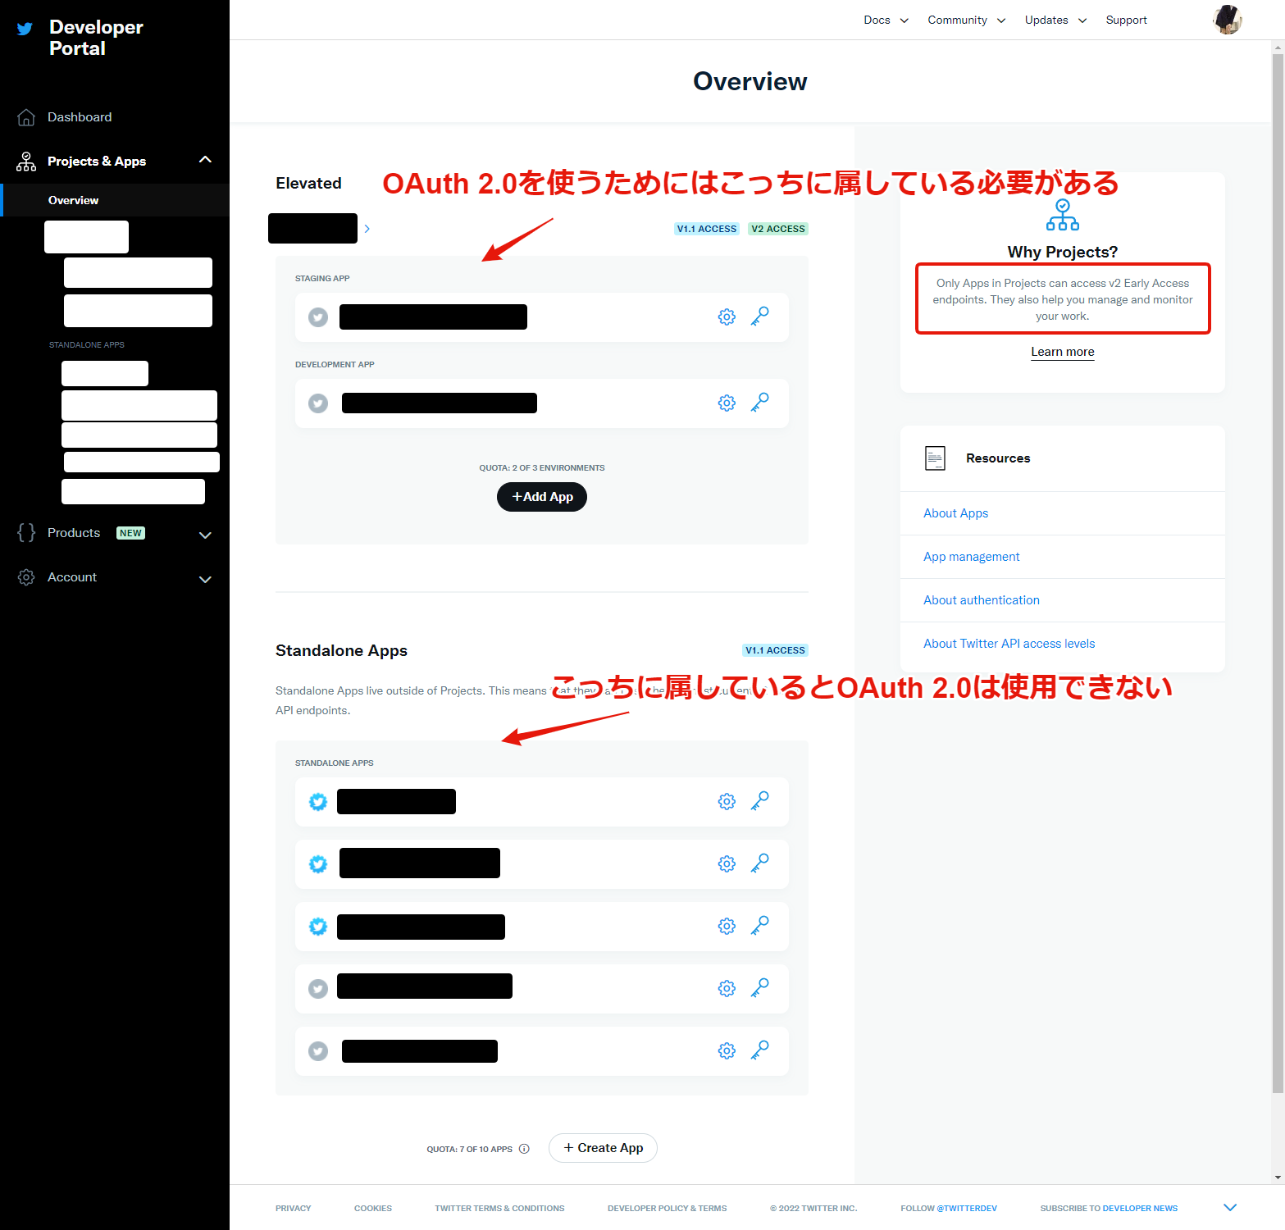1285x1230 pixels.
Task: Select Projects & Apps in the sidebar
Action: [x=97, y=162]
